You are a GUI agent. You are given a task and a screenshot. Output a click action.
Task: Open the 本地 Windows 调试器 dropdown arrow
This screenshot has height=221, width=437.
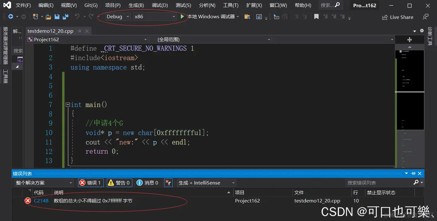point(238,17)
